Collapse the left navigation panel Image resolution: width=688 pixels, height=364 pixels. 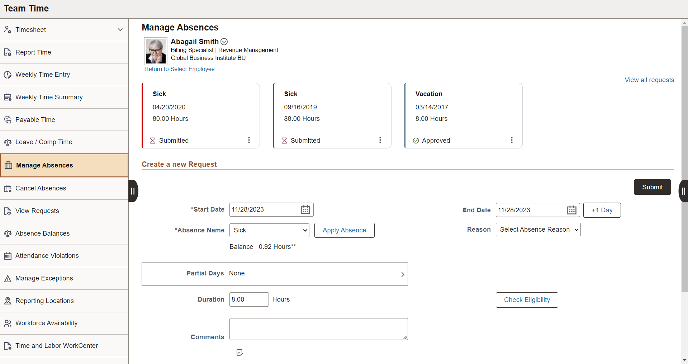(x=133, y=191)
